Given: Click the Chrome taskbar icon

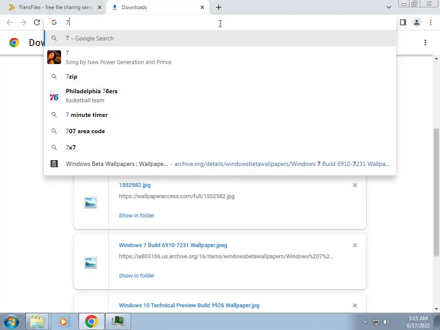Looking at the screenshot, I should pyautogui.click(x=91, y=321).
